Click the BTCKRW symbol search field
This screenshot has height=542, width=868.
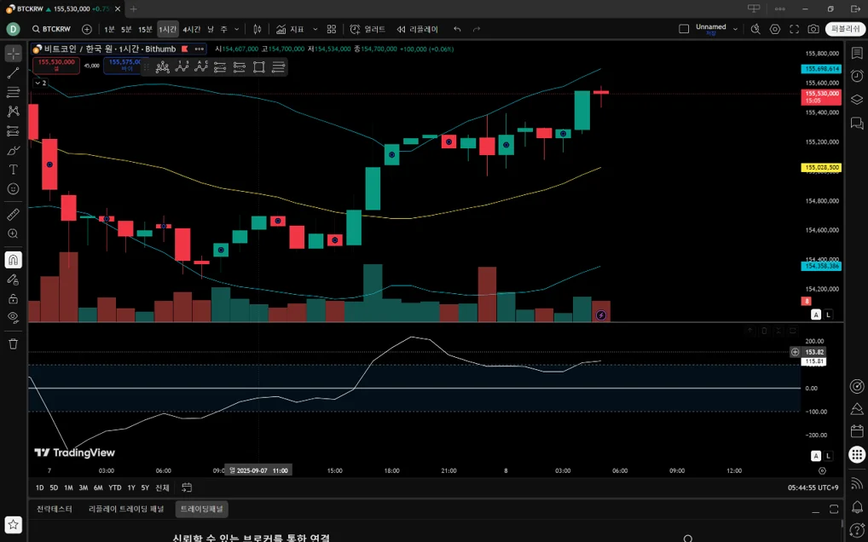pyautogui.click(x=51, y=29)
